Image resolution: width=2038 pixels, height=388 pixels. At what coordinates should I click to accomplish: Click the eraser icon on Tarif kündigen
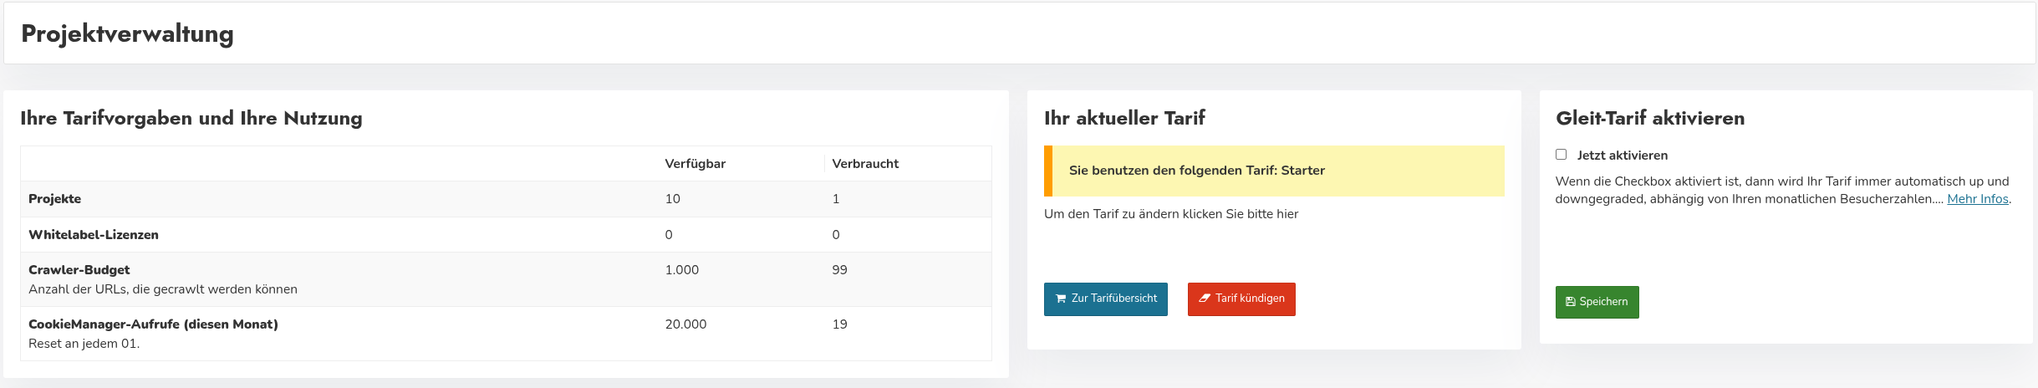(x=1205, y=299)
